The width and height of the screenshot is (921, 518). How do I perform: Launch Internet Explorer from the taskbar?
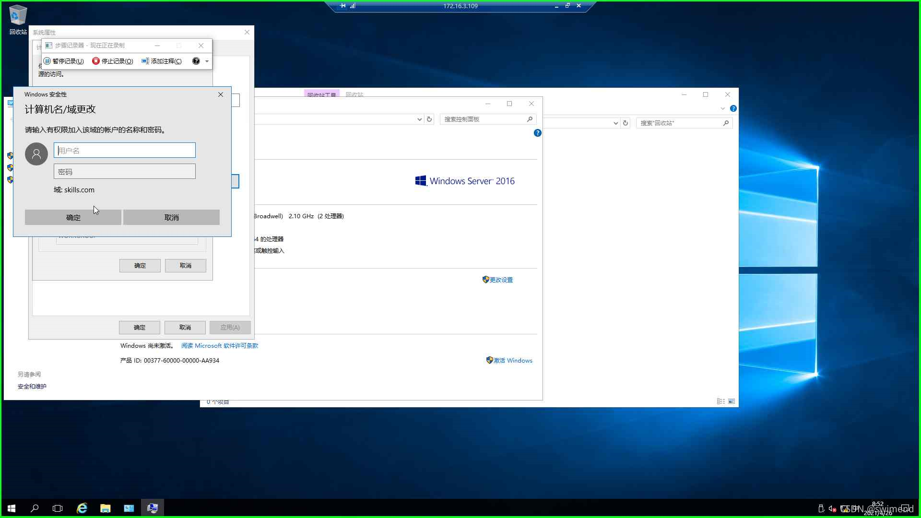pyautogui.click(x=82, y=508)
